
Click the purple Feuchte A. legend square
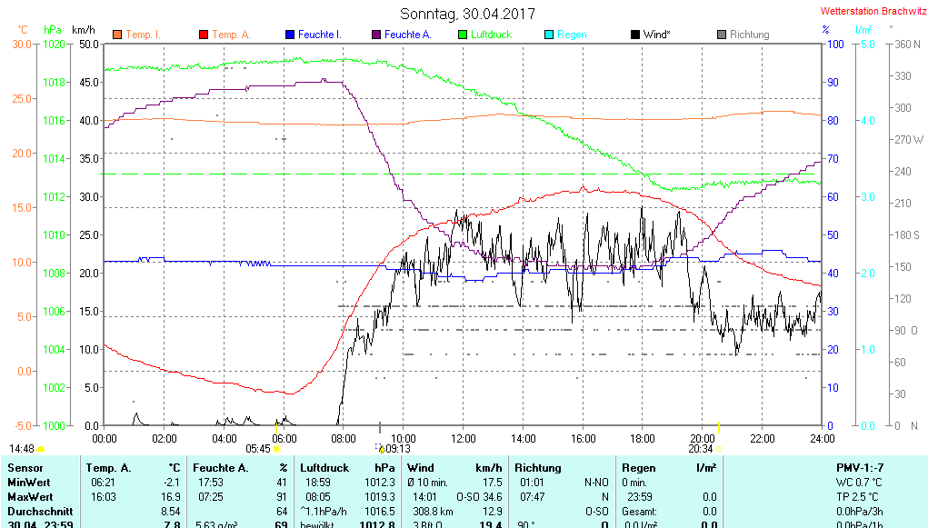point(376,35)
